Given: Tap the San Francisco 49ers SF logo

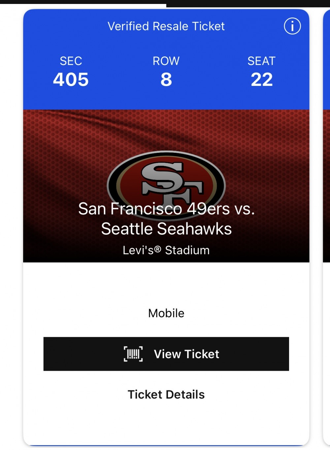Looking at the screenshot, I should (166, 180).
